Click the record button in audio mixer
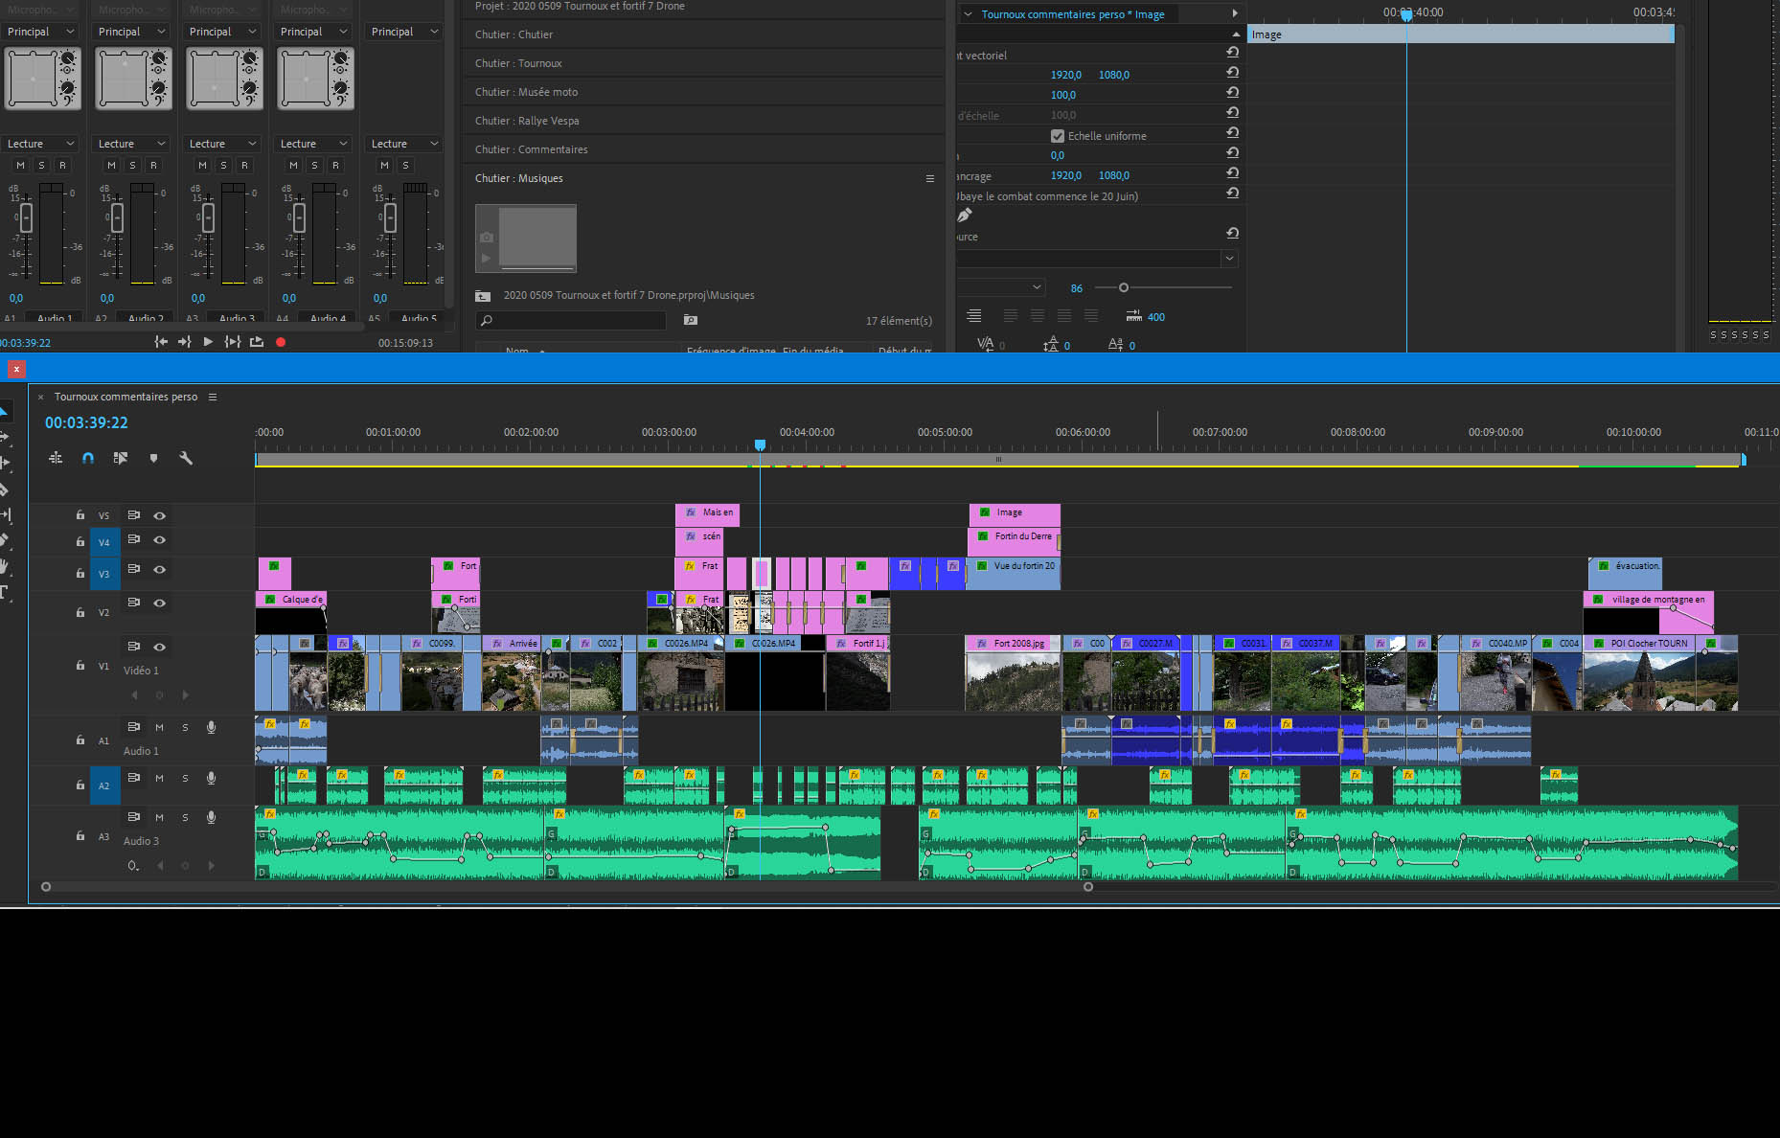The image size is (1780, 1138). [x=281, y=342]
